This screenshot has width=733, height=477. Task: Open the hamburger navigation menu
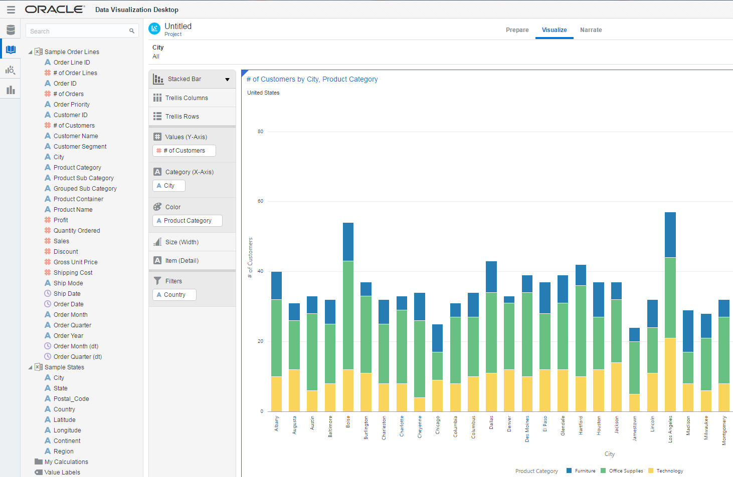[x=11, y=10]
